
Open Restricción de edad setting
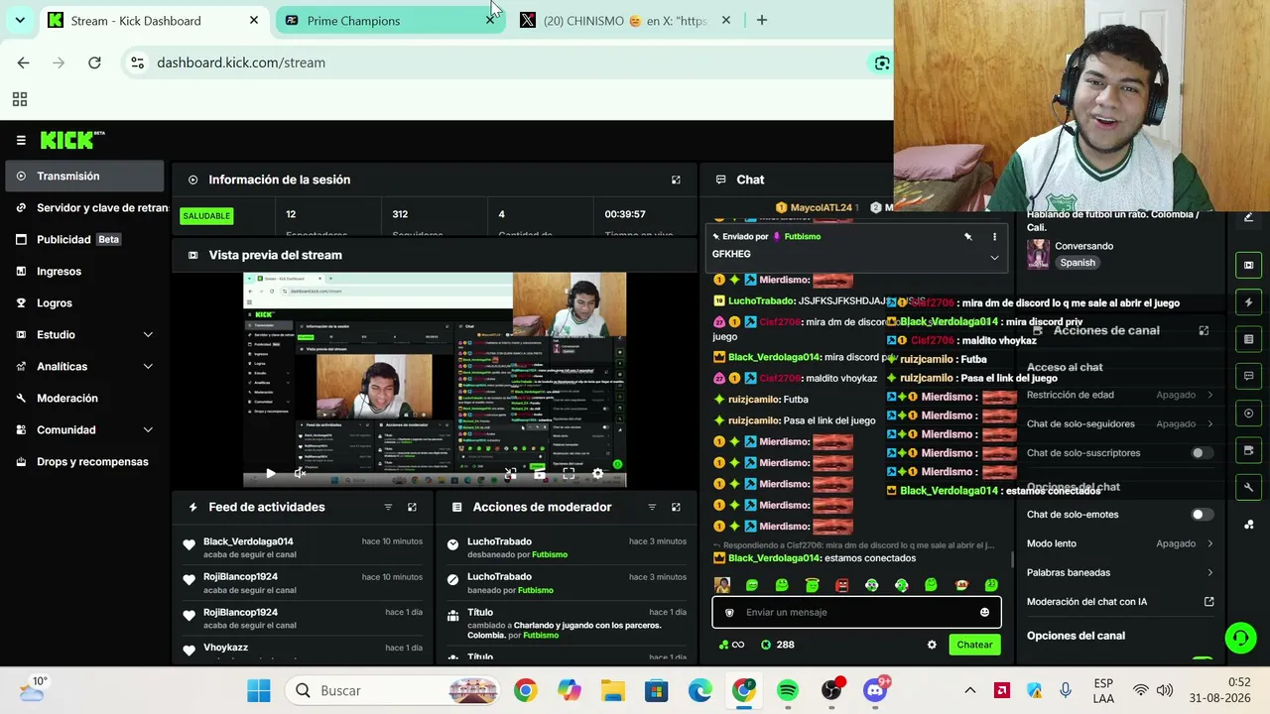point(1120,395)
